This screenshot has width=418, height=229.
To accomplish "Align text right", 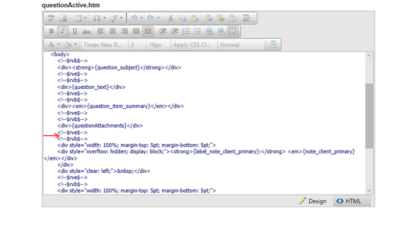I will (x=124, y=31).
